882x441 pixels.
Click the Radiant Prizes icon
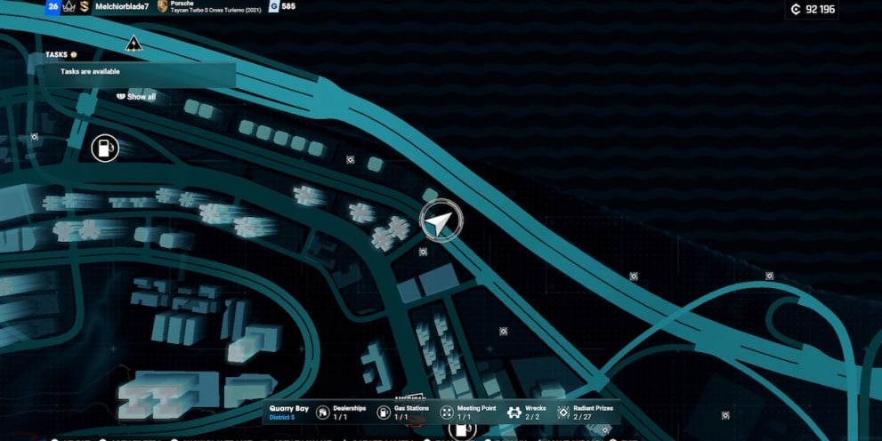coord(564,413)
